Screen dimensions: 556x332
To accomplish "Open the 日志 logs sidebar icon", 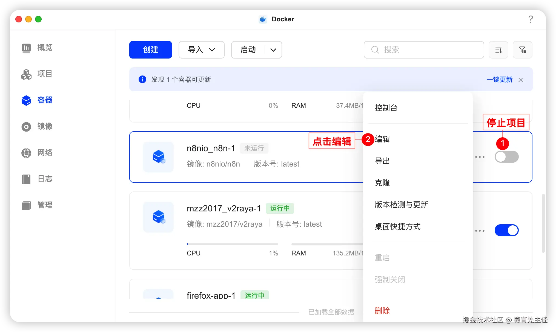I will pos(26,179).
